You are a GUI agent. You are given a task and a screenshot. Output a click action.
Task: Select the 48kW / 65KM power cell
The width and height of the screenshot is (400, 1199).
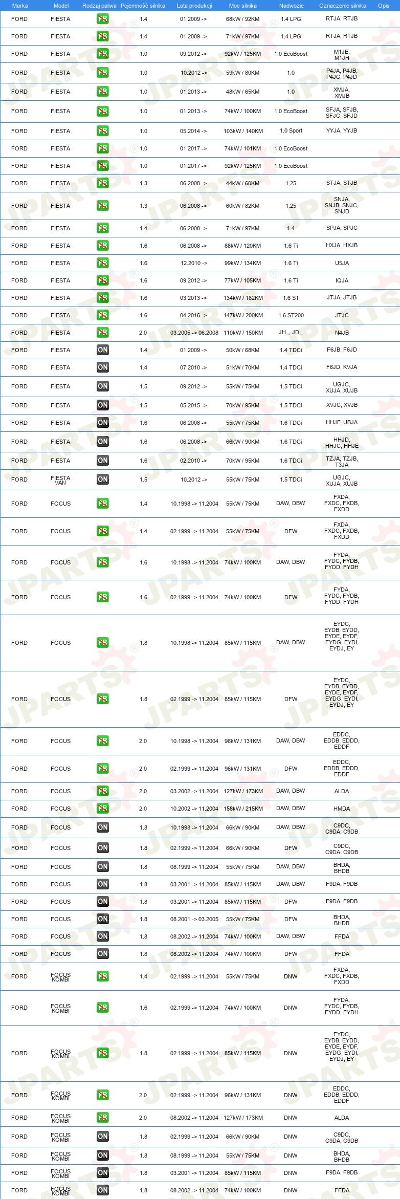click(x=243, y=92)
